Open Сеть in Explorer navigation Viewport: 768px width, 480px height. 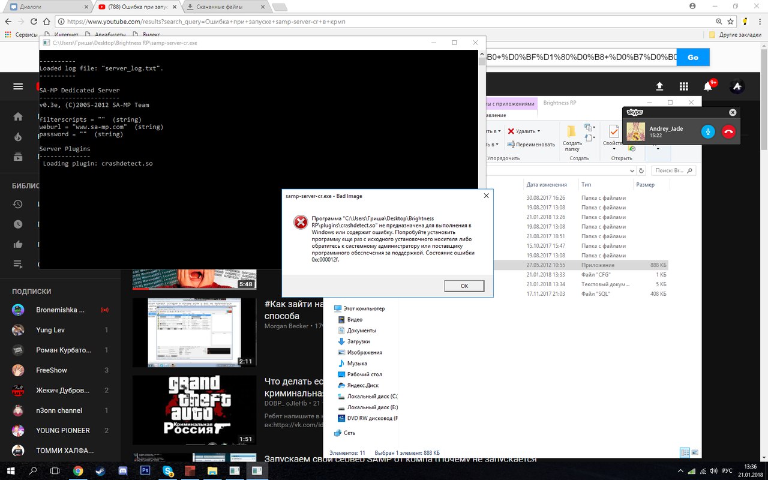[x=344, y=433]
